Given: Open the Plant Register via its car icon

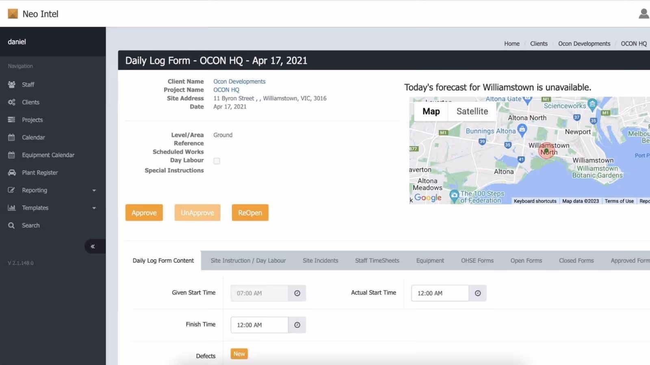Looking at the screenshot, I should pos(12,172).
